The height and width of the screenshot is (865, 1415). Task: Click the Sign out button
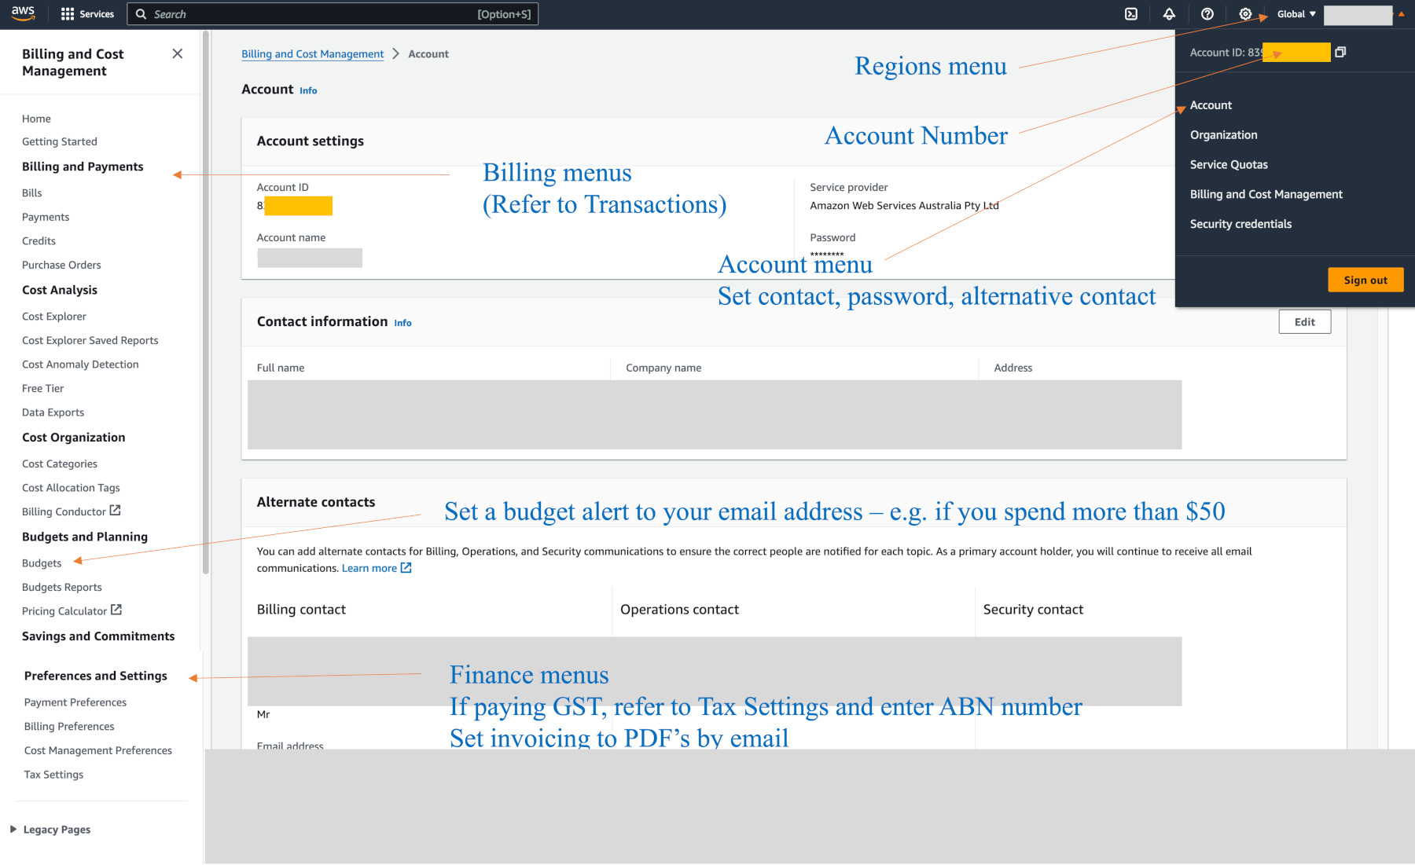coord(1365,280)
